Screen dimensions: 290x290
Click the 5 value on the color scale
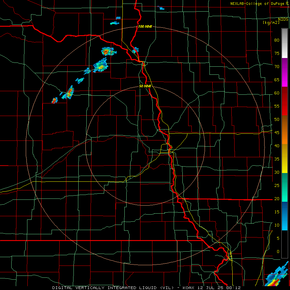click(x=278, y=238)
